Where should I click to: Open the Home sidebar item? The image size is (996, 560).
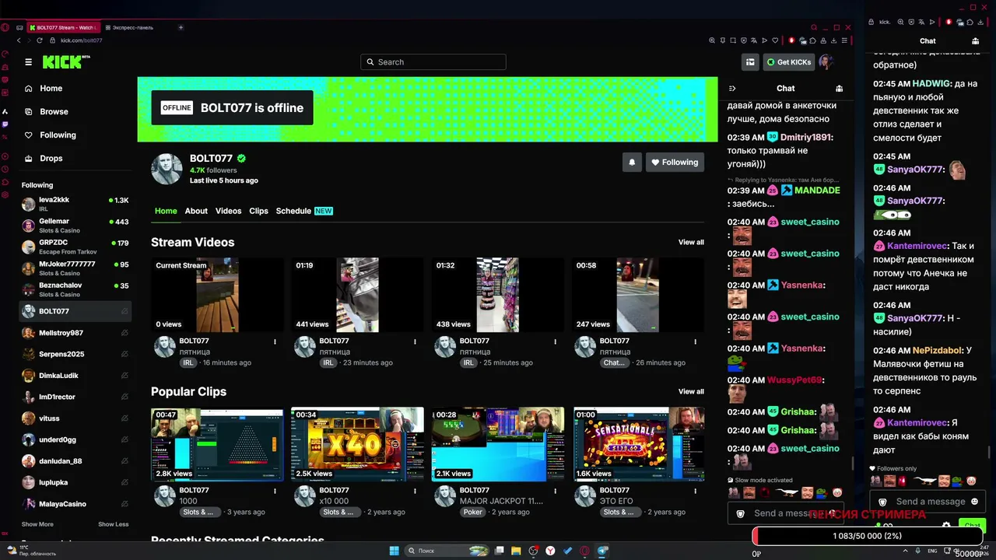point(51,89)
